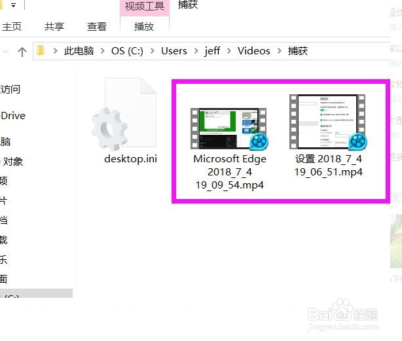Click the 设置 2018_7_4 19_06_51.mp4 file name

pos(328,166)
